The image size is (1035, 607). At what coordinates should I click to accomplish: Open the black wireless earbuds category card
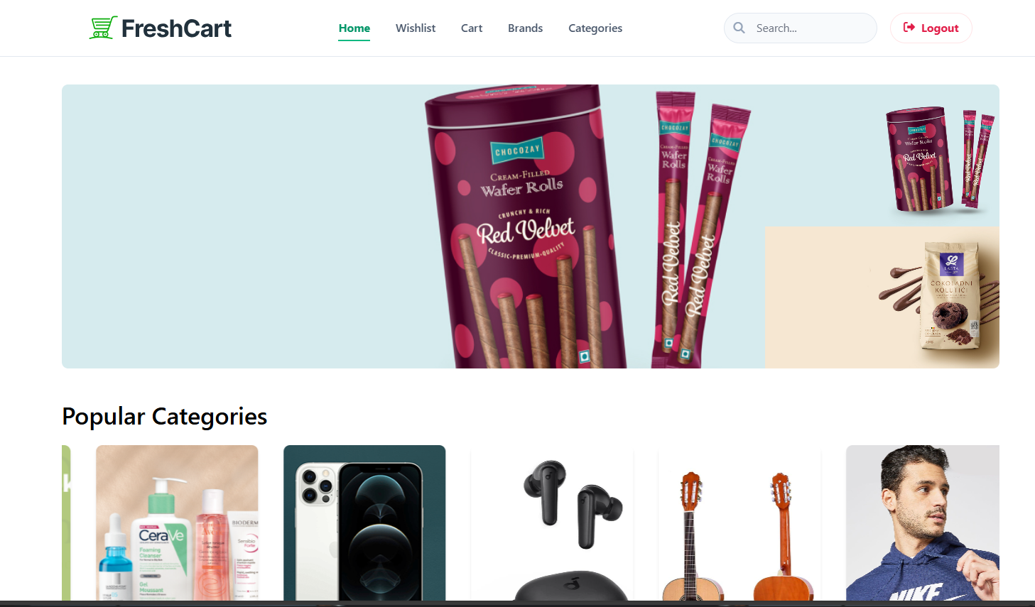(552, 523)
